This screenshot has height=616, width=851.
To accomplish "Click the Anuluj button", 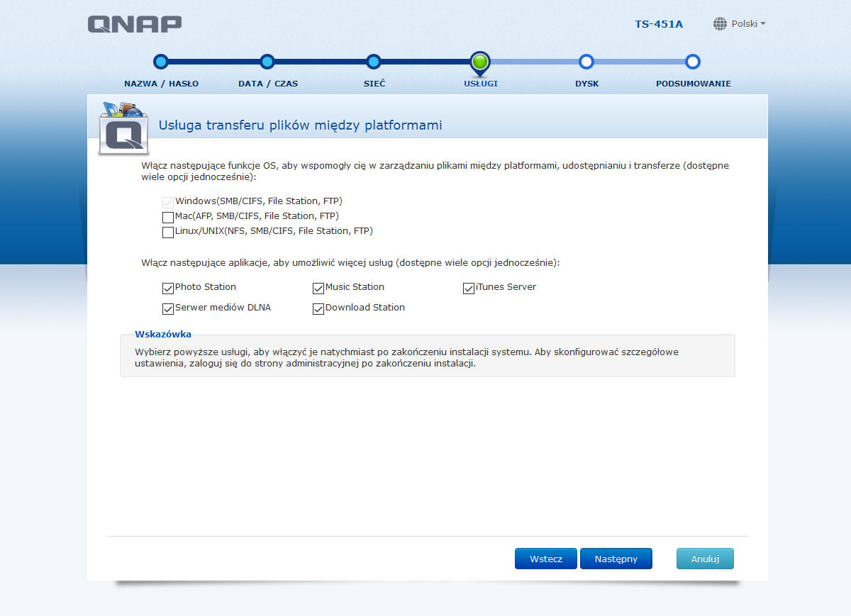I will pyautogui.click(x=705, y=559).
